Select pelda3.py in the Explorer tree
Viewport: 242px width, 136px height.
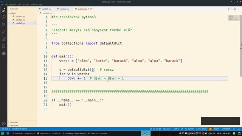tap(20, 23)
